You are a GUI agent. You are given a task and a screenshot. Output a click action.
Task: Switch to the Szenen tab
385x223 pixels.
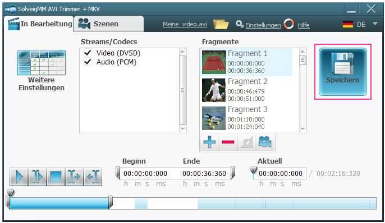pyautogui.click(x=109, y=24)
